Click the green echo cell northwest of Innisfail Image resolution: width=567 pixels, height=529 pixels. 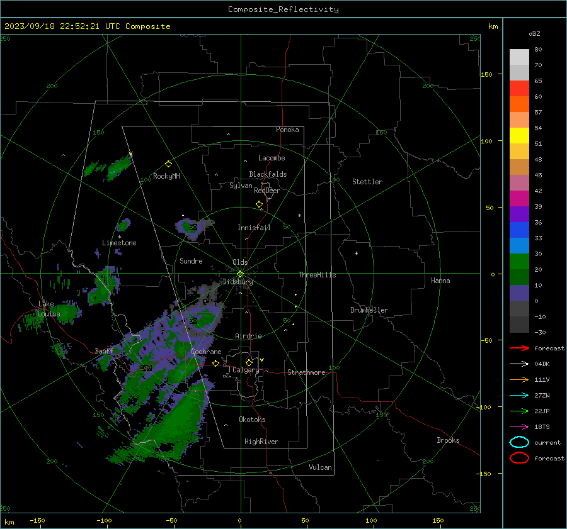coord(191,228)
